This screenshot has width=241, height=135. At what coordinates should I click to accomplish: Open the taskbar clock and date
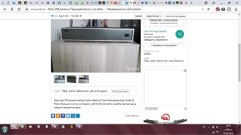(x=228, y=129)
